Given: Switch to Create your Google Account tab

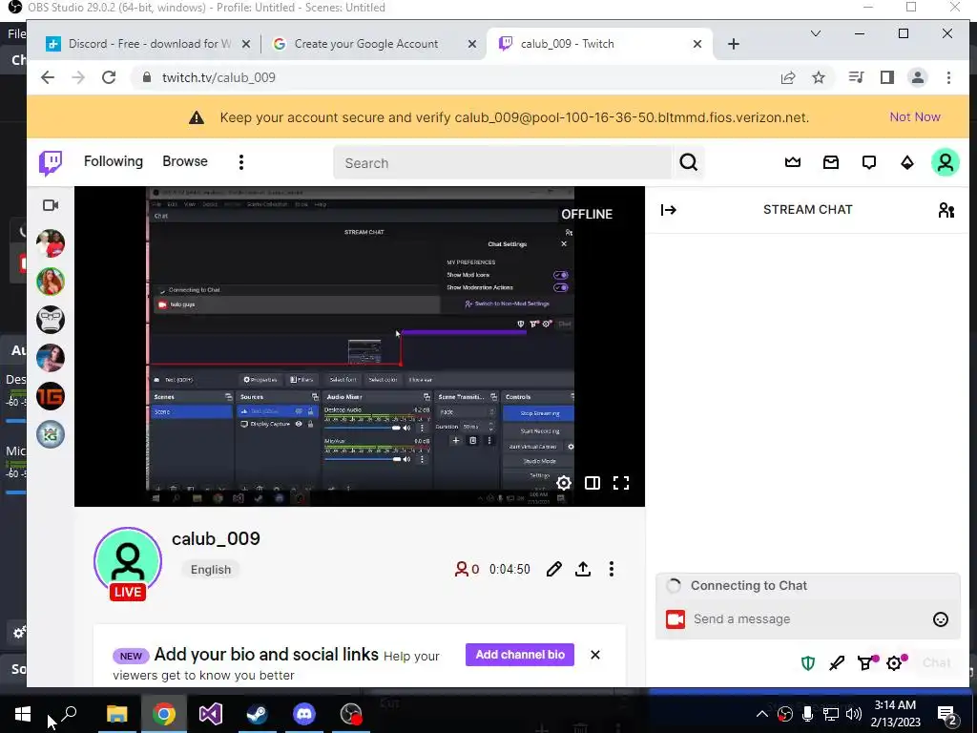Looking at the screenshot, I should point(374,44).
